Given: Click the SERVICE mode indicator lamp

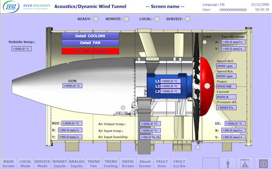Looking at the screenshot, I should [x=188, y=19].
